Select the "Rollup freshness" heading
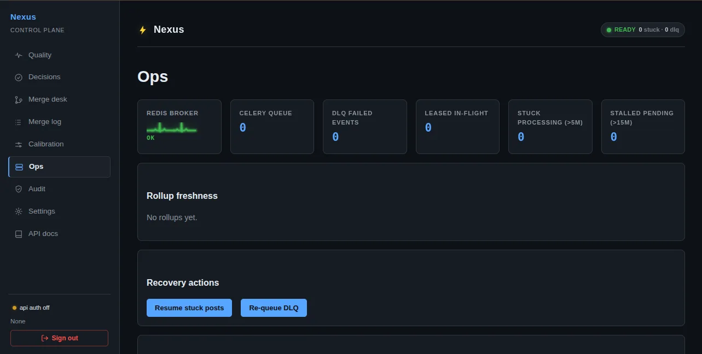 point(182,196)
